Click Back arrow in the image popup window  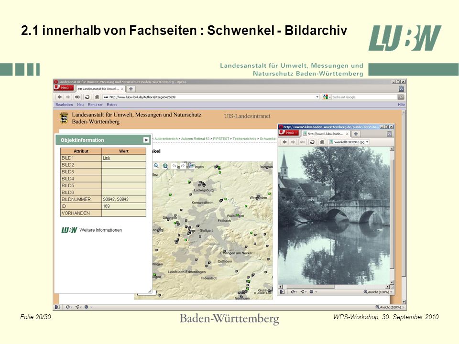pos(284,142)
